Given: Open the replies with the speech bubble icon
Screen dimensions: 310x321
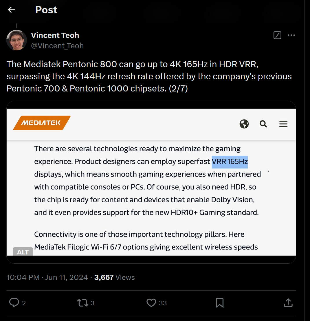Looking at the screenshot, I should click(14, 303).
